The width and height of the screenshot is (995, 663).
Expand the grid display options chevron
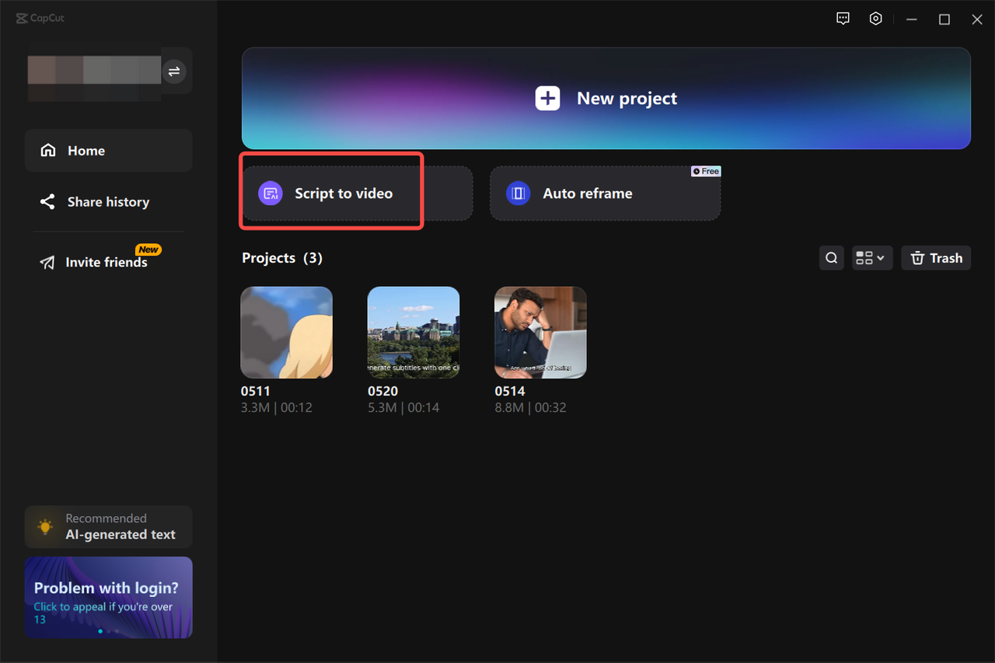tap(882, 257)
